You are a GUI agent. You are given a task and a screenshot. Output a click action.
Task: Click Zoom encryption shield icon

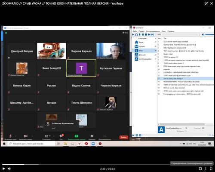tap(6, 33)
